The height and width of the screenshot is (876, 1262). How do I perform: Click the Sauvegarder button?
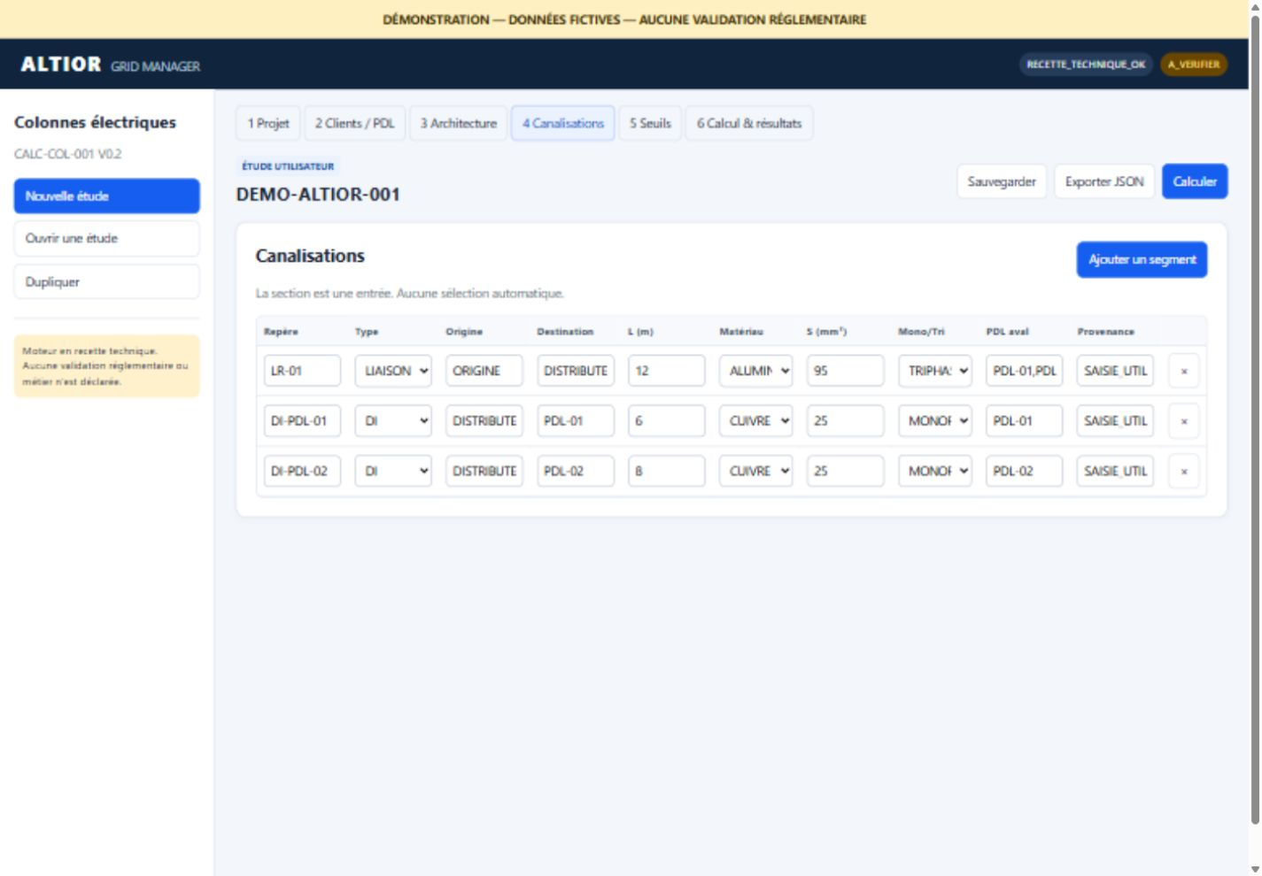(x=1002, y=181)
